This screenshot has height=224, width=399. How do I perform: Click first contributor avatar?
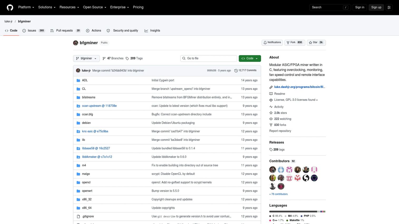[x=273, y=170]
